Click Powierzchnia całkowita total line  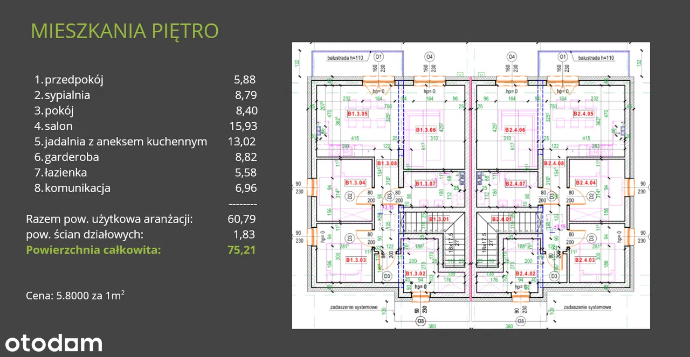[141, 250]
